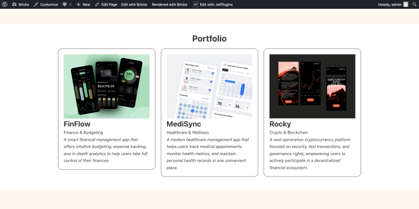Select Edit Page in admin bar

[x=106, y=4]
